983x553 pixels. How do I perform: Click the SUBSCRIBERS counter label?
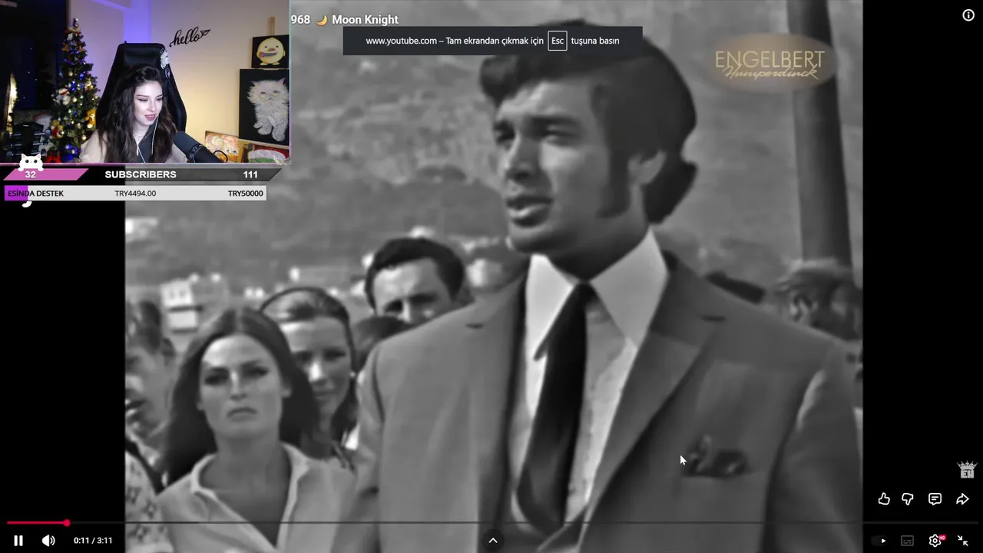141,174
